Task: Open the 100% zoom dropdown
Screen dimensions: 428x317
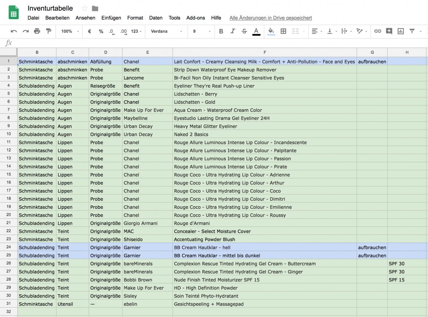Action: pos(70,31)
